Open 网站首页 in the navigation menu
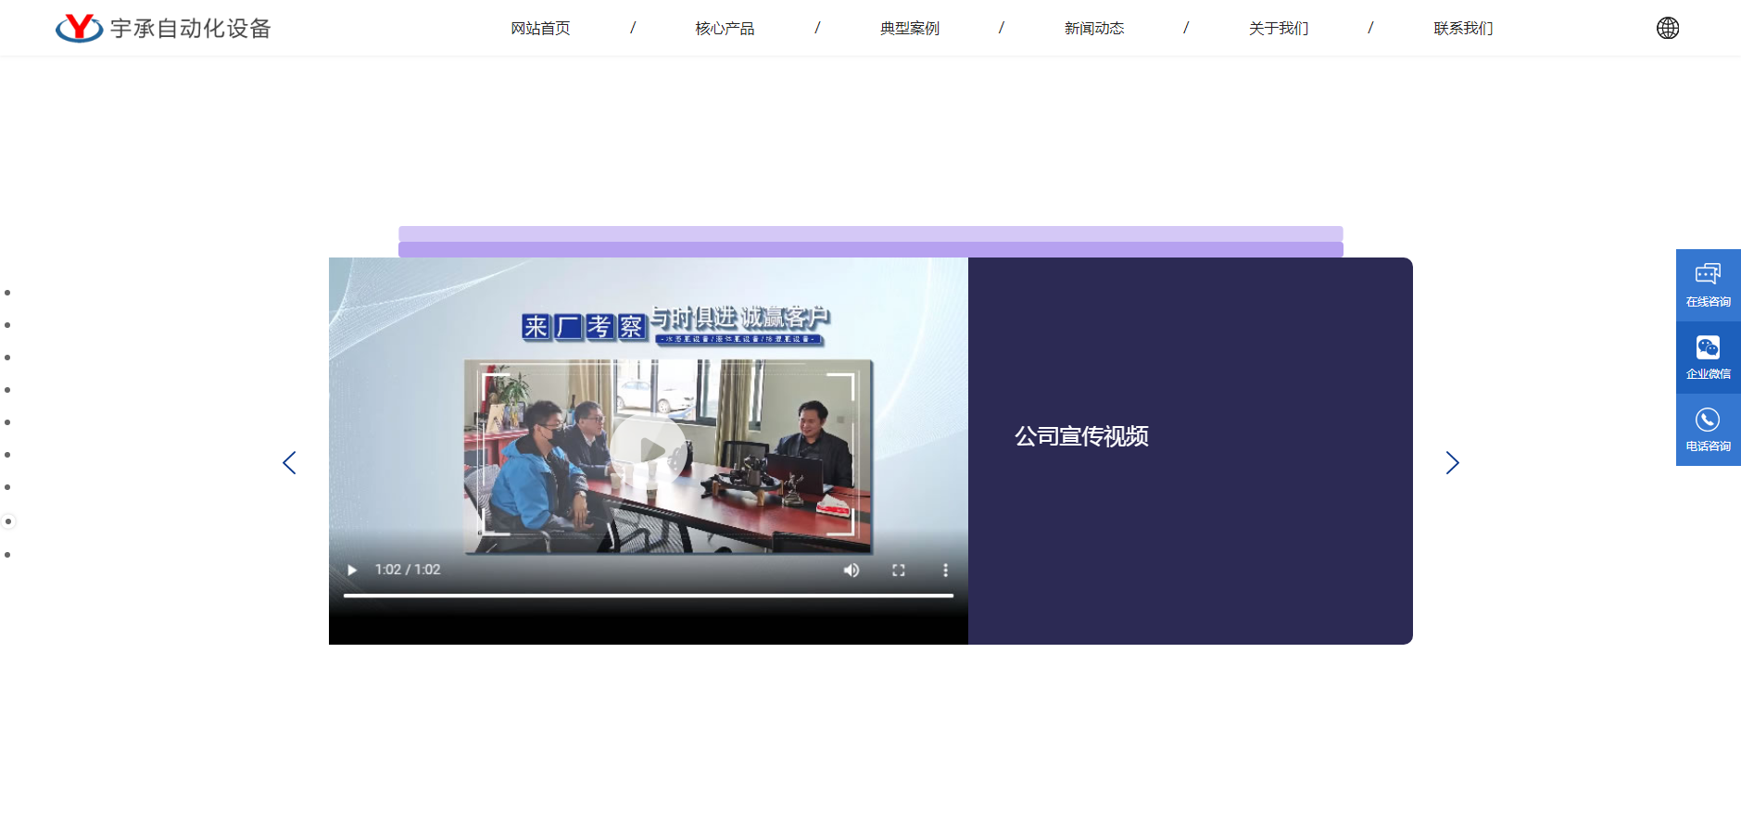The image size is (1741, 829). [540, 29]
